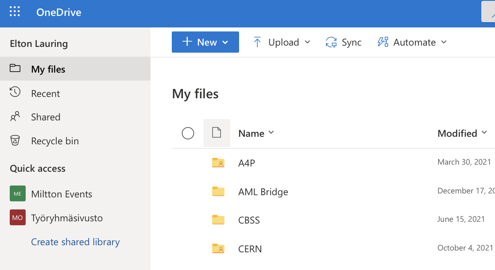The width and height of the screenshot is (495, 270).
Task: Go to My files in the sidebar
Action: pyautogui.click(x=75, y=69)
